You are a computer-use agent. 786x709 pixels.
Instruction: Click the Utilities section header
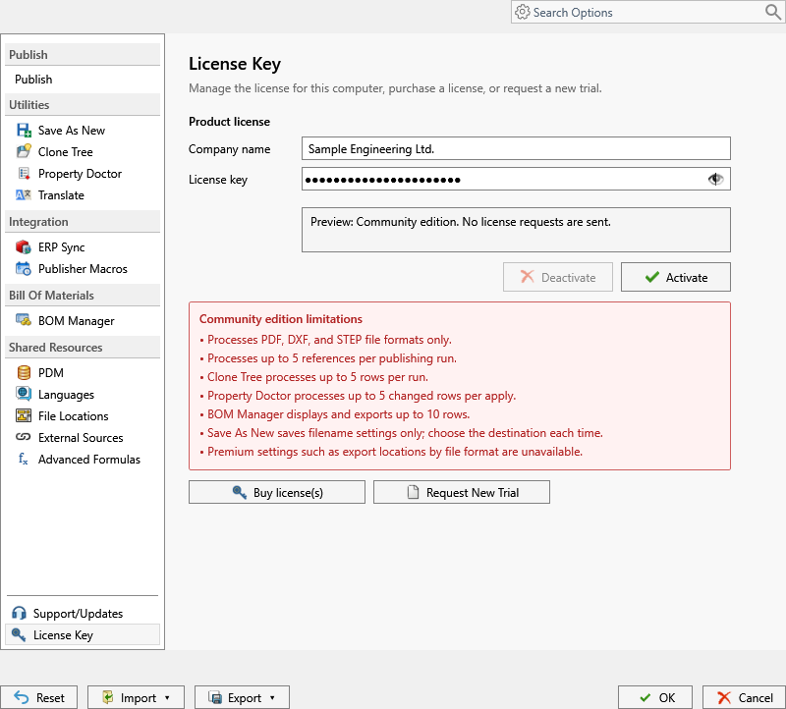click(x=83, y=105)
